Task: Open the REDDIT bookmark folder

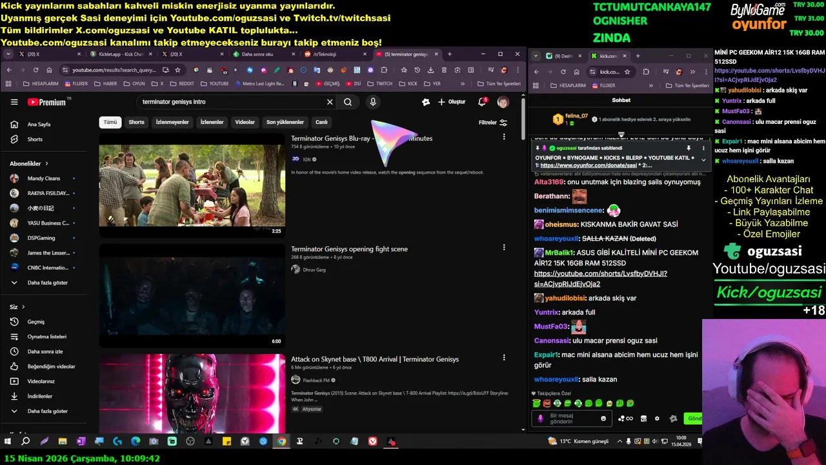Action: pyautogui.click(x=182, y=84)
